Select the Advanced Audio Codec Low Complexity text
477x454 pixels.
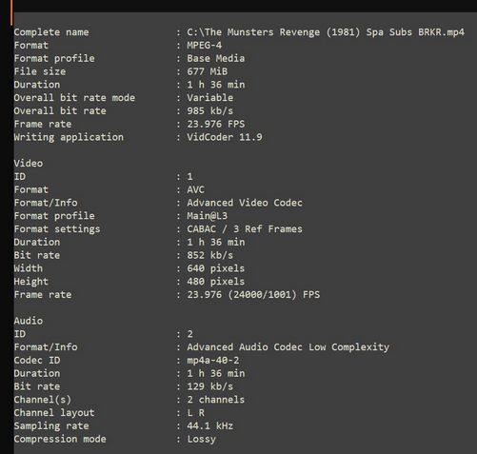tap(288, 347)
